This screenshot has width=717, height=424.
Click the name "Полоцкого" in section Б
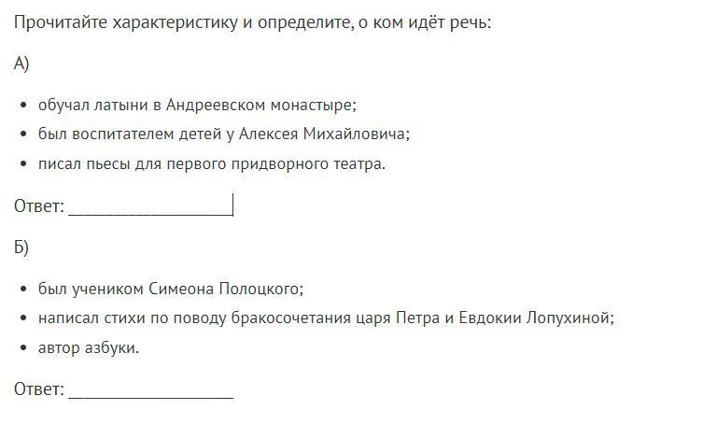(x=261, y=289)
